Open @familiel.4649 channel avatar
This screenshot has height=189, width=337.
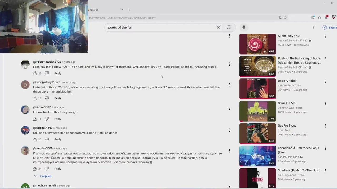pos(25,130)
